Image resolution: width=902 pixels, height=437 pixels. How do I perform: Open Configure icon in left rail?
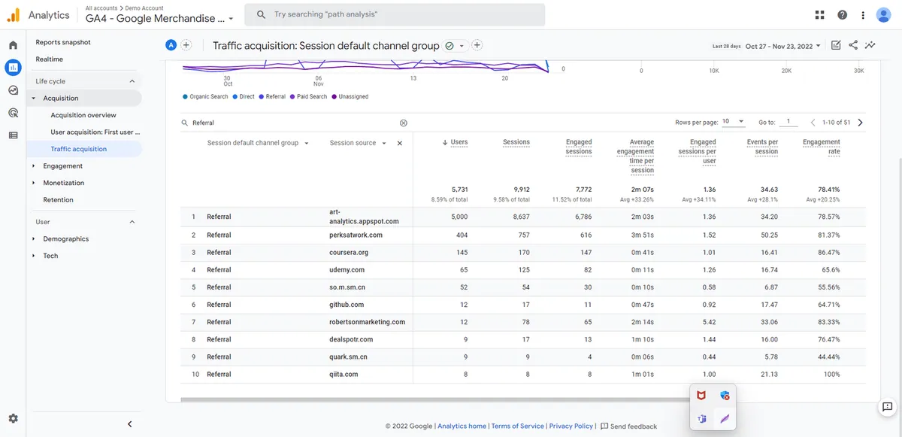(13, 135)
